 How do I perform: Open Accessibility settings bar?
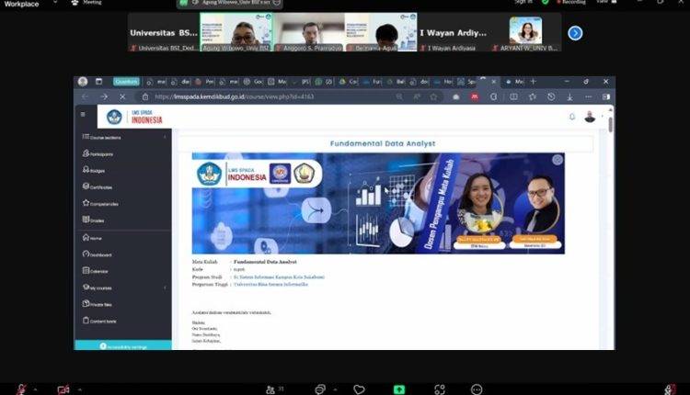[122, 345]
